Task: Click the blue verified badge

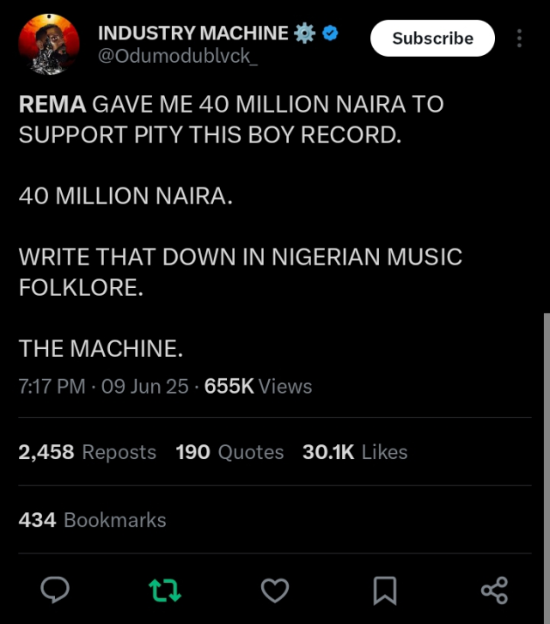Action: 330,34
